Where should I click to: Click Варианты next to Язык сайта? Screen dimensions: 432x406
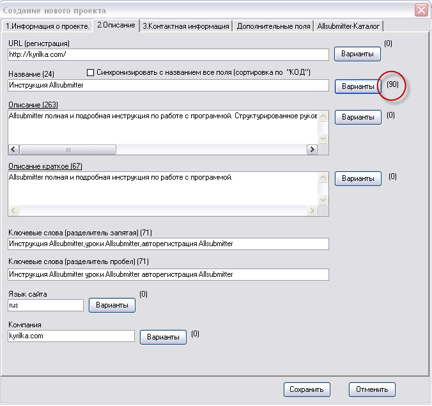(112, 305)
